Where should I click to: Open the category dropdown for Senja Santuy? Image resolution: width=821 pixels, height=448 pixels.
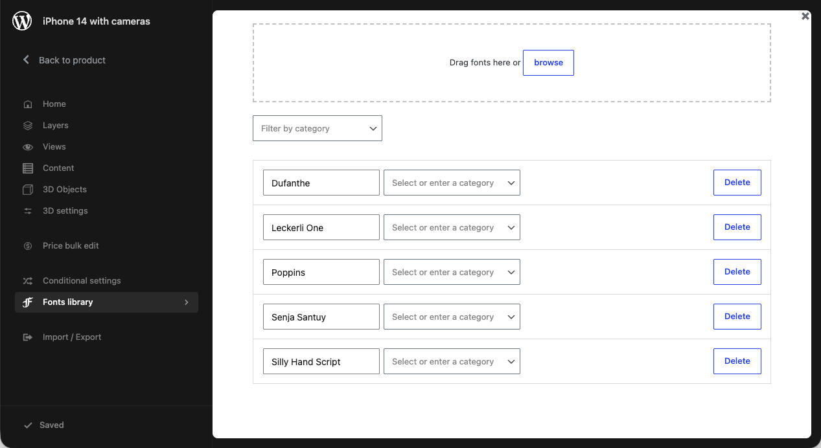(452, 317)
